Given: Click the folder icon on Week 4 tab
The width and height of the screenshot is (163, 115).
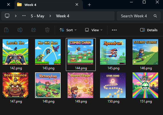Looking at the screenshot, I should 19,5.
